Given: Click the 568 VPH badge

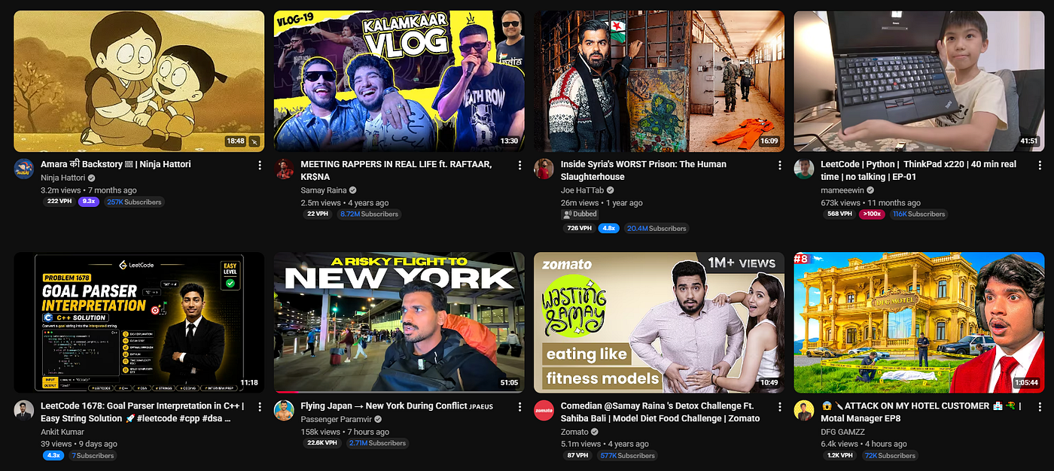Looking at the screenshot, I should click(839, 214).
